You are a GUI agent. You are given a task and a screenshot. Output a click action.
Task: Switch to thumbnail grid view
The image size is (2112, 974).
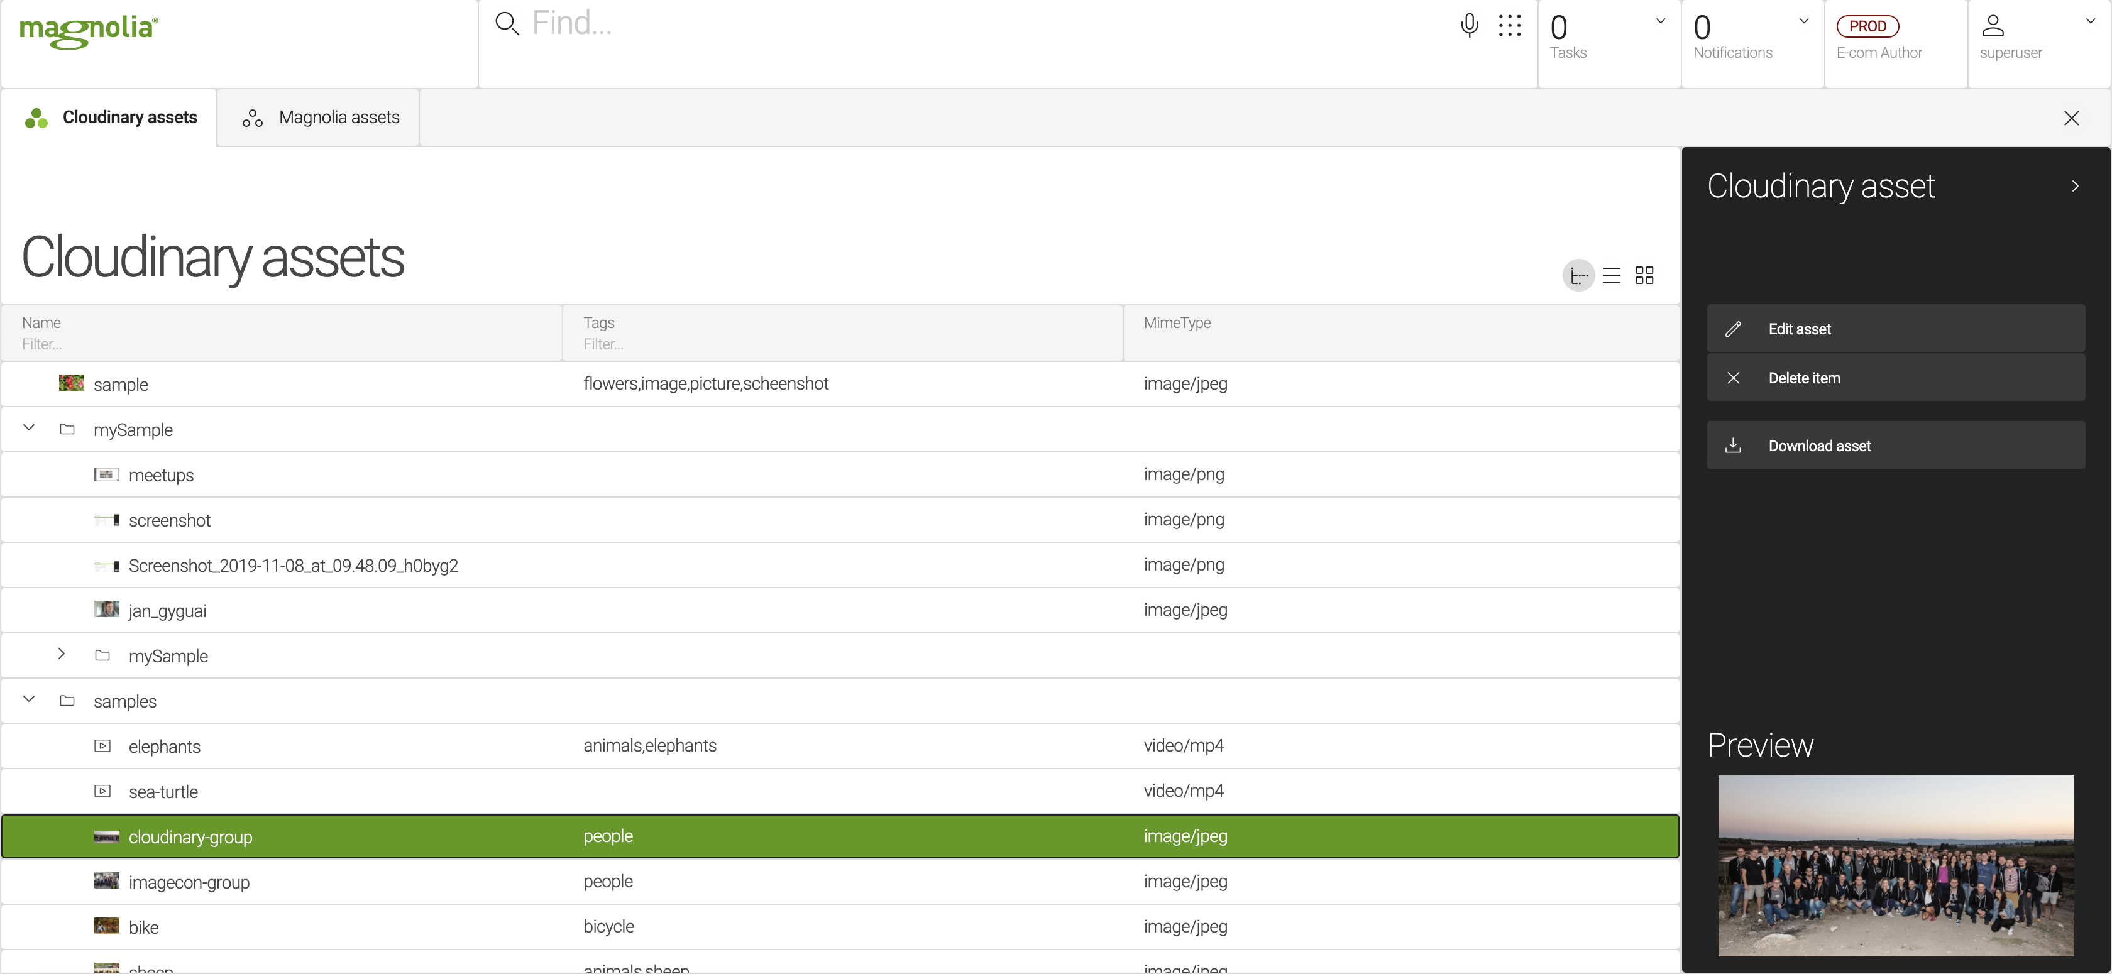1645,275
